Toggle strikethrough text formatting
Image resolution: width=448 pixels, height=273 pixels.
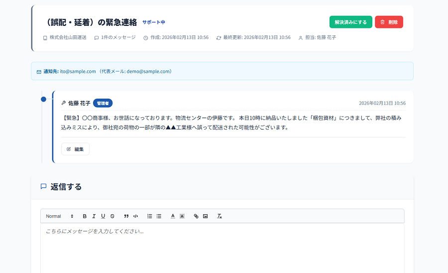tap(112, 216)
